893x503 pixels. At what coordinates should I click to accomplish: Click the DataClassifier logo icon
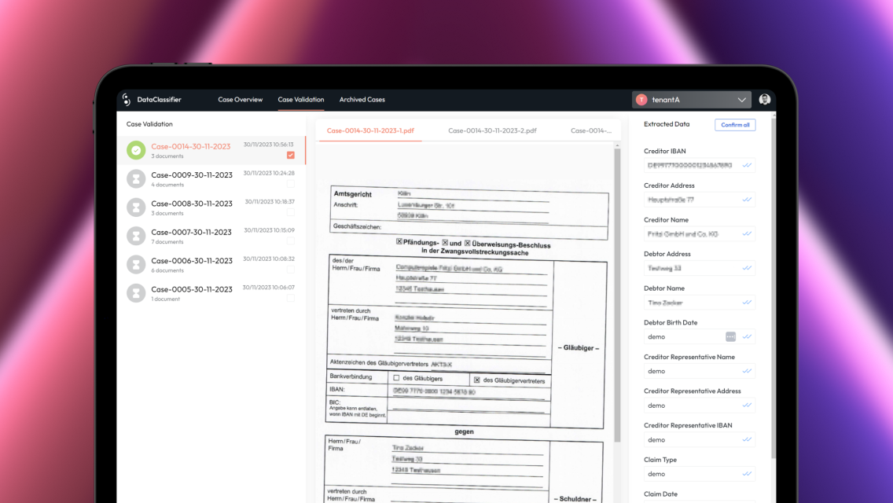coord(127,100)
